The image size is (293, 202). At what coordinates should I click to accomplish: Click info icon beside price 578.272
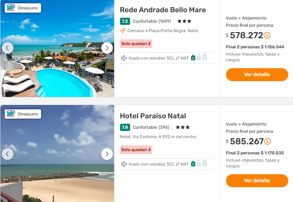267,35
